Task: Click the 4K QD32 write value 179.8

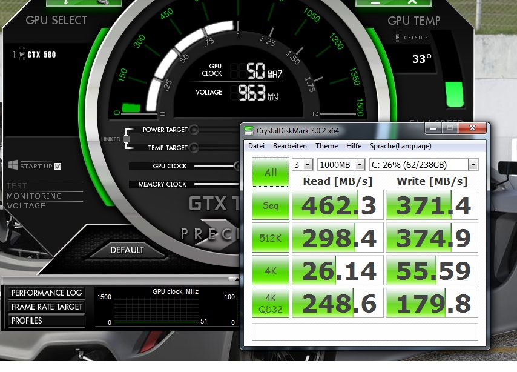Action: pyautogui.click(x=432, y=303)
